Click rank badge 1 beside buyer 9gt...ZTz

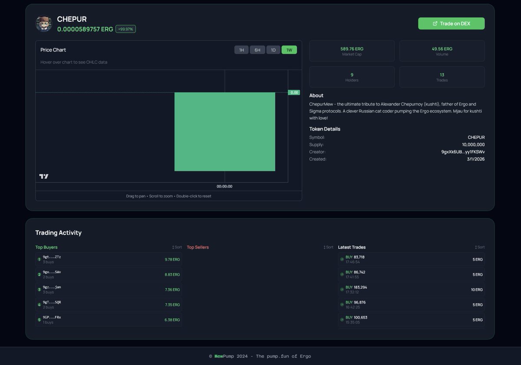point(39,259)
